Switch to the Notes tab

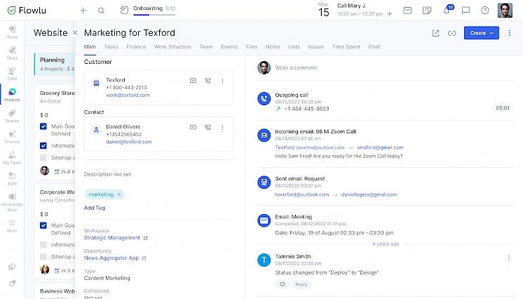tap(273, 47)
